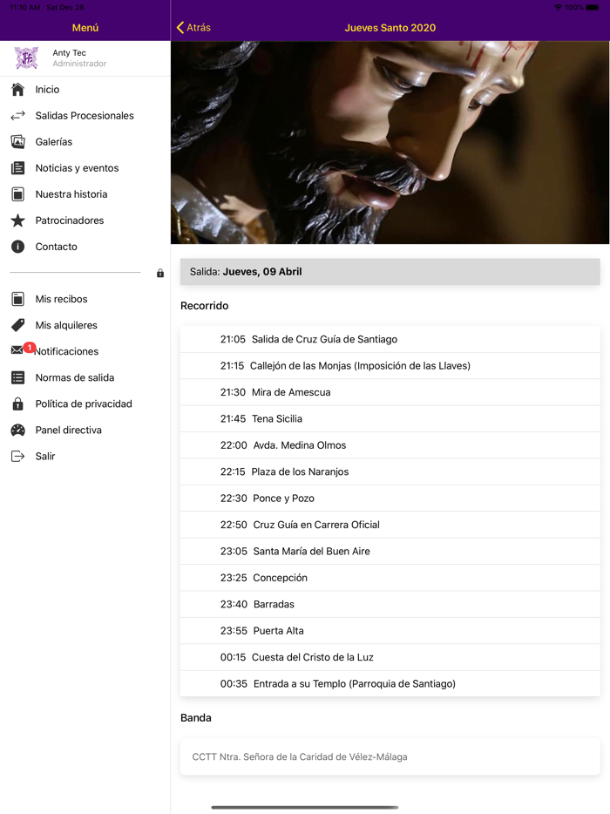The width and height of the screenshot is (610, 814).
Task: Click the Jueves Santo header photo
Action: (390, 142)
